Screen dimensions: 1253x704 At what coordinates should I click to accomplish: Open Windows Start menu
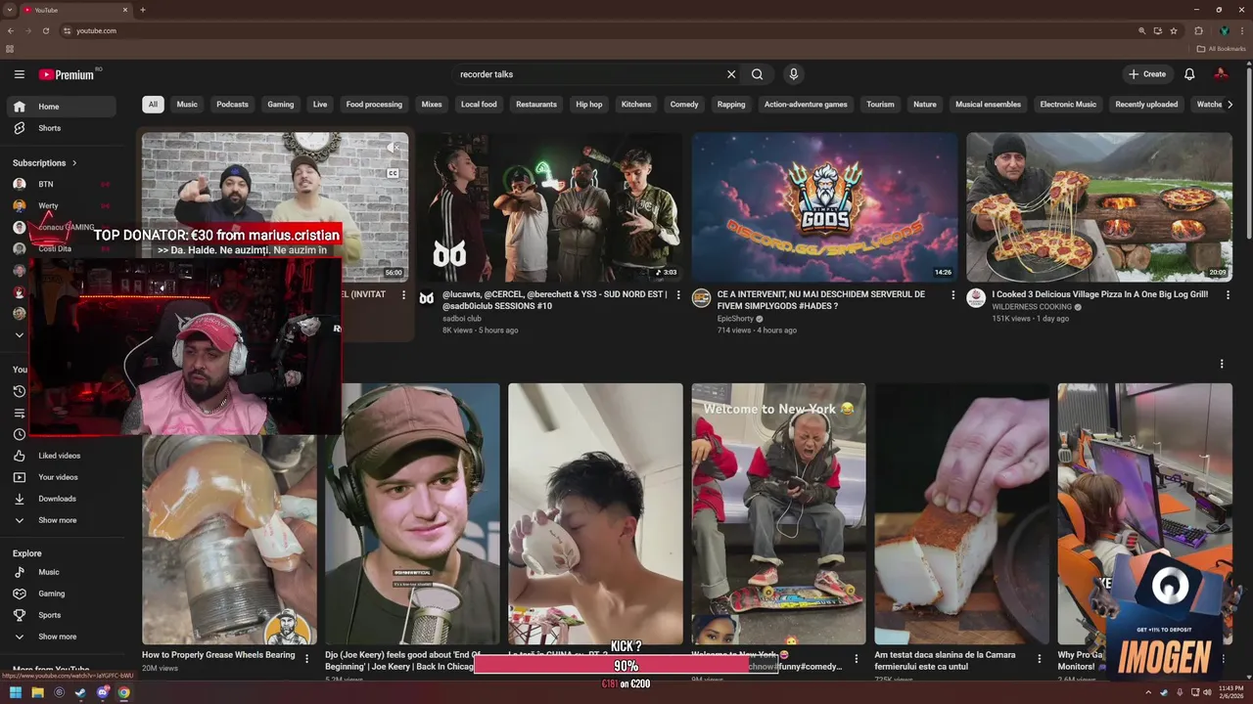point(16,693)
